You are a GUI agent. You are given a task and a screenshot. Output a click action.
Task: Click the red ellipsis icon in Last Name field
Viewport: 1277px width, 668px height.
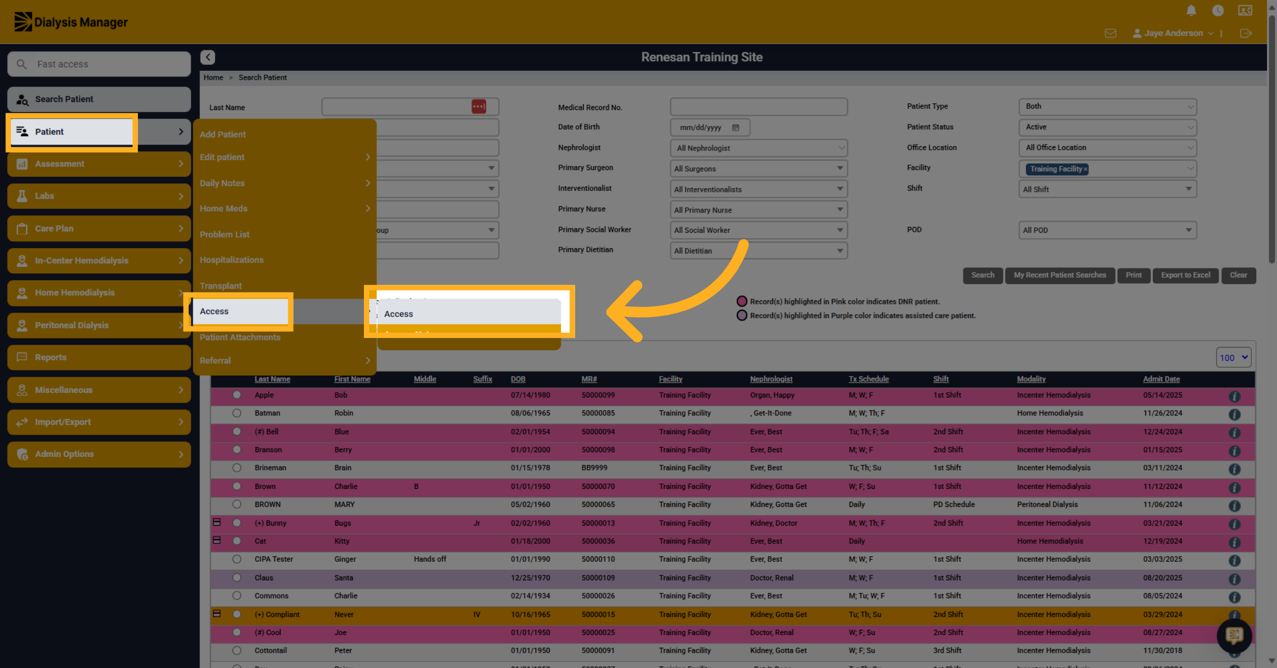click(478, 107)
